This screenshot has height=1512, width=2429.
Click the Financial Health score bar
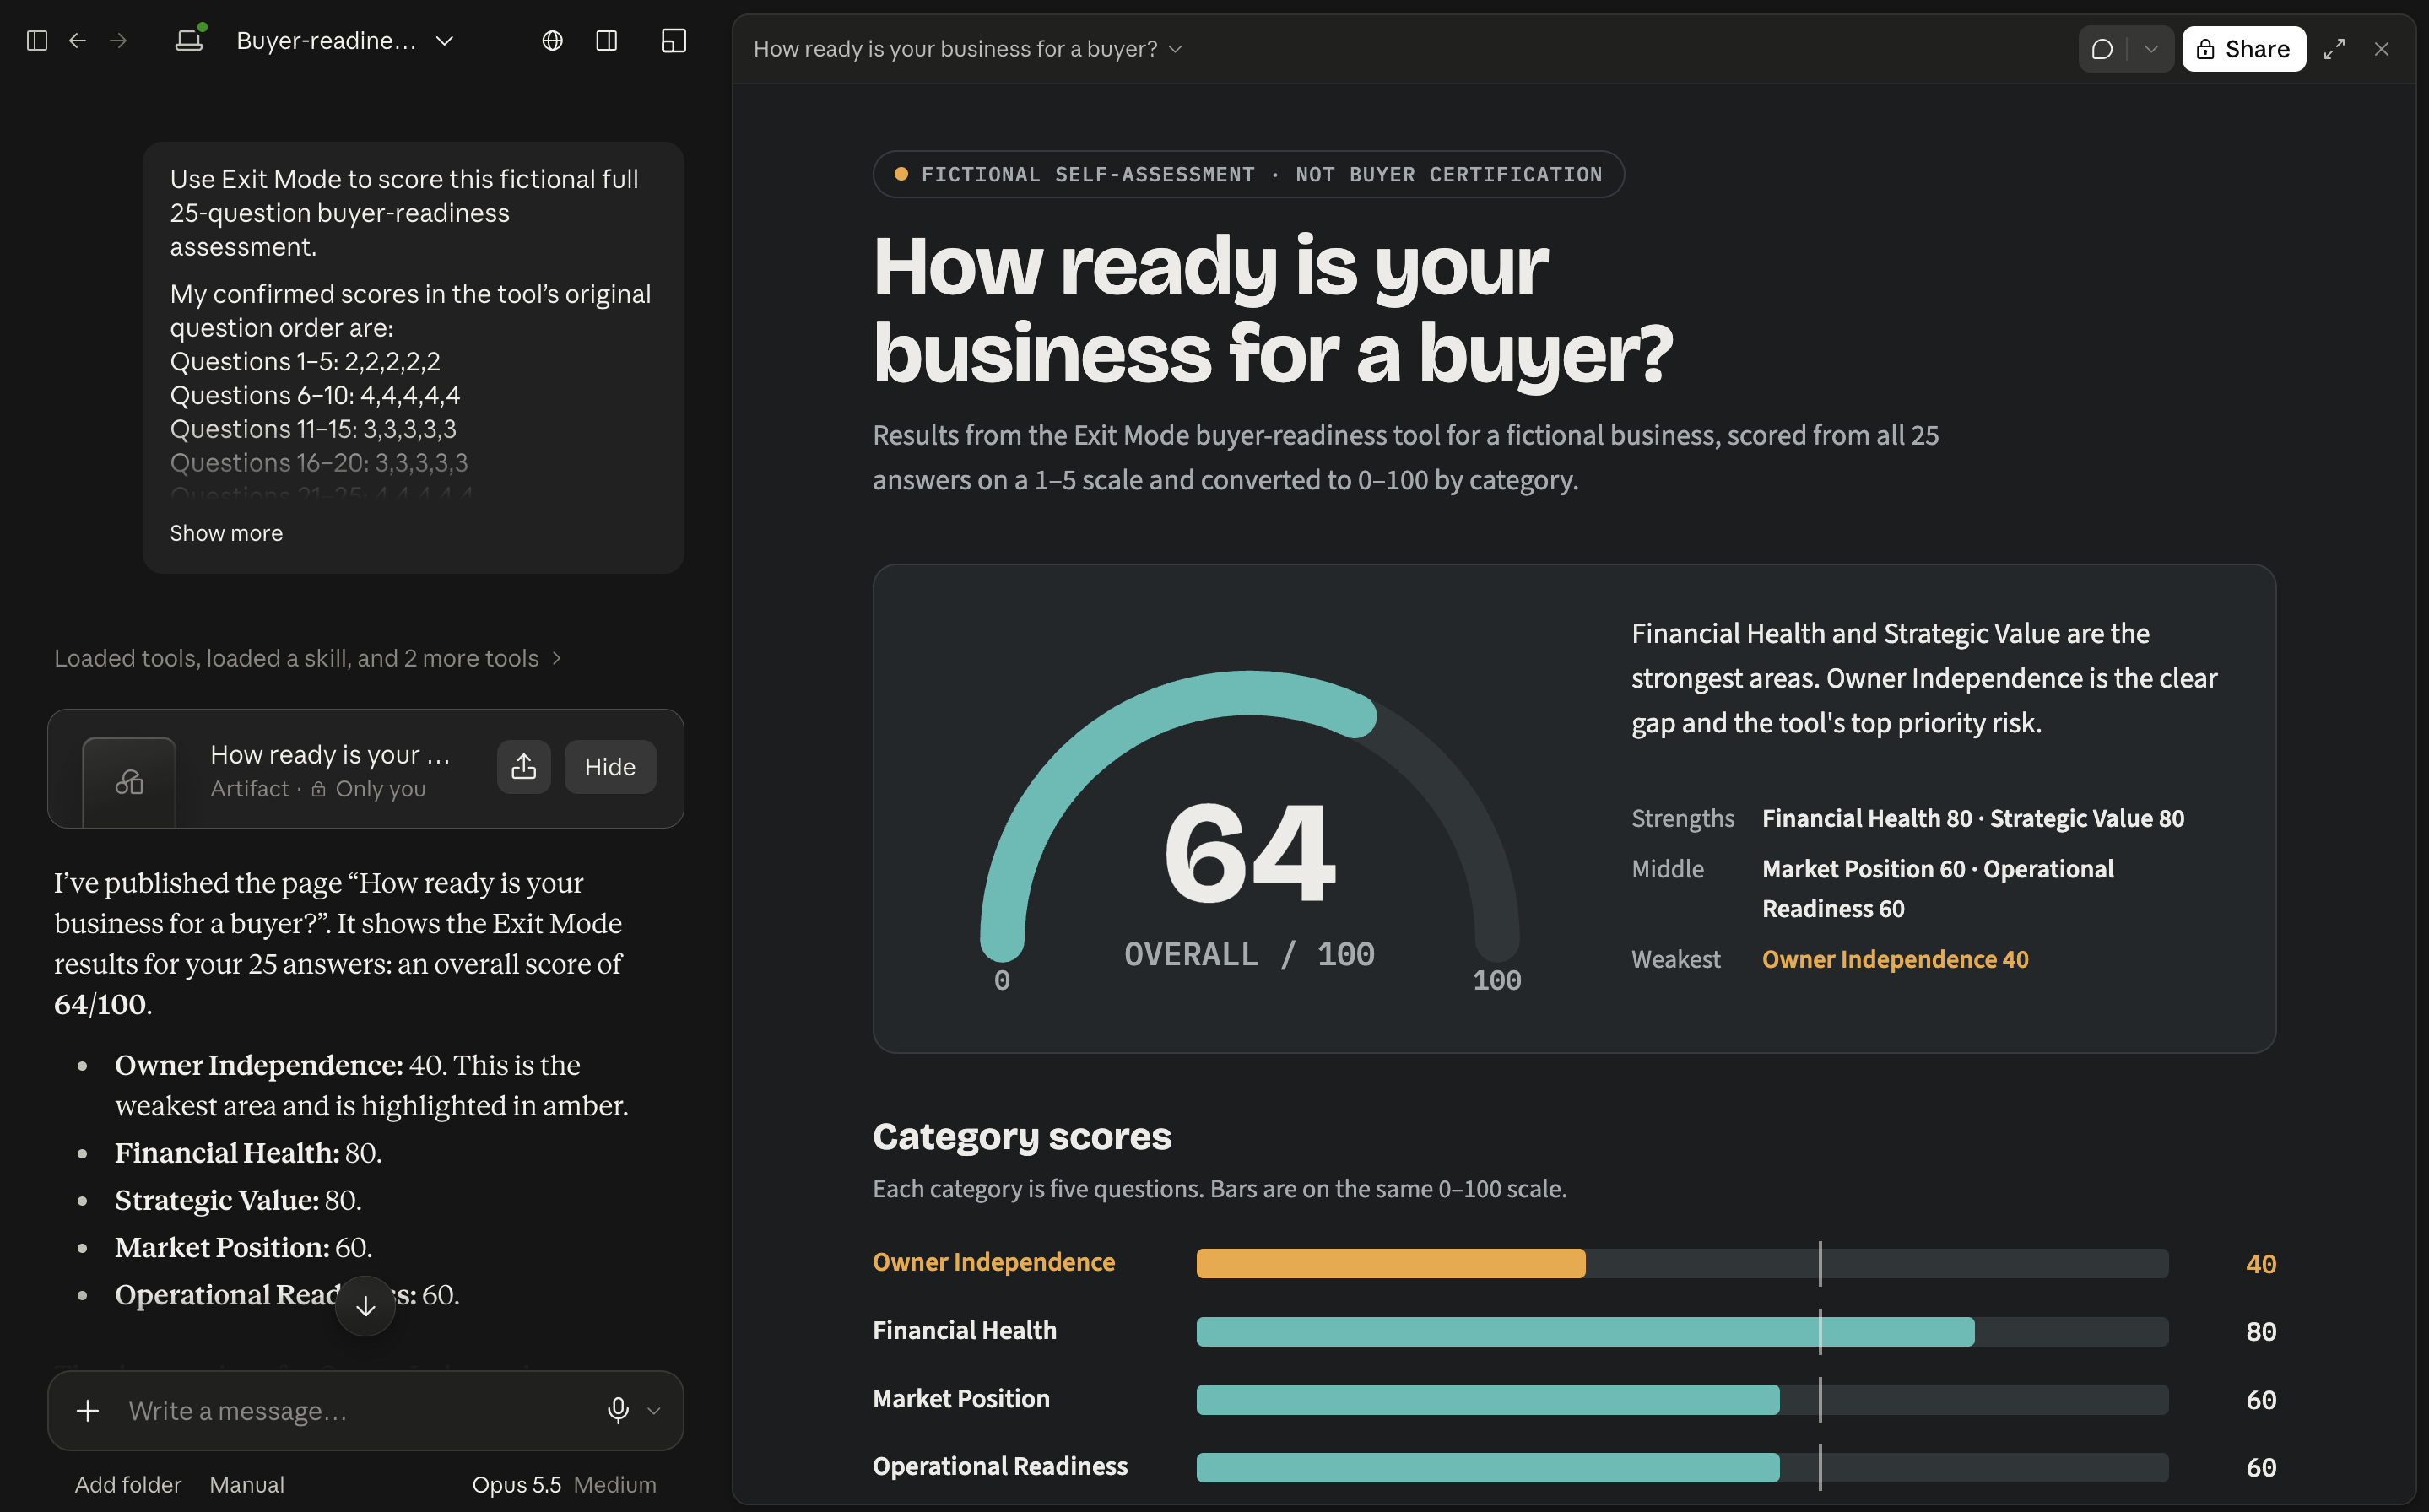(1585, 1332)
